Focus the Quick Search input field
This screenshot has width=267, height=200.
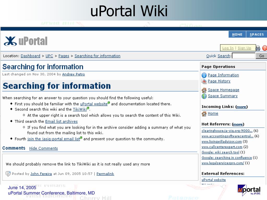click(x=244, y=56)
